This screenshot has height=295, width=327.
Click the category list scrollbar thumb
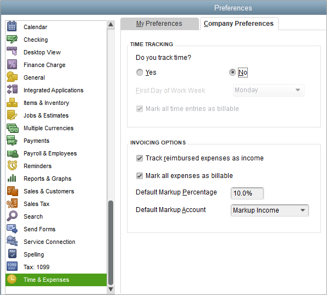[x=110, y=243]
